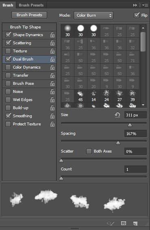Open the preset manager grid icon
The width and height of the screenshot is (150, 230).
(x=124, y=223)
